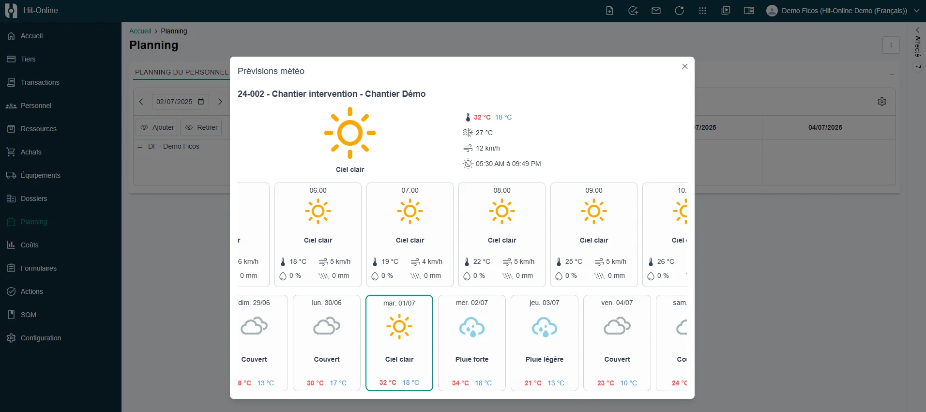
Task: Open the calendar picker icon
Action: (201, 102)
